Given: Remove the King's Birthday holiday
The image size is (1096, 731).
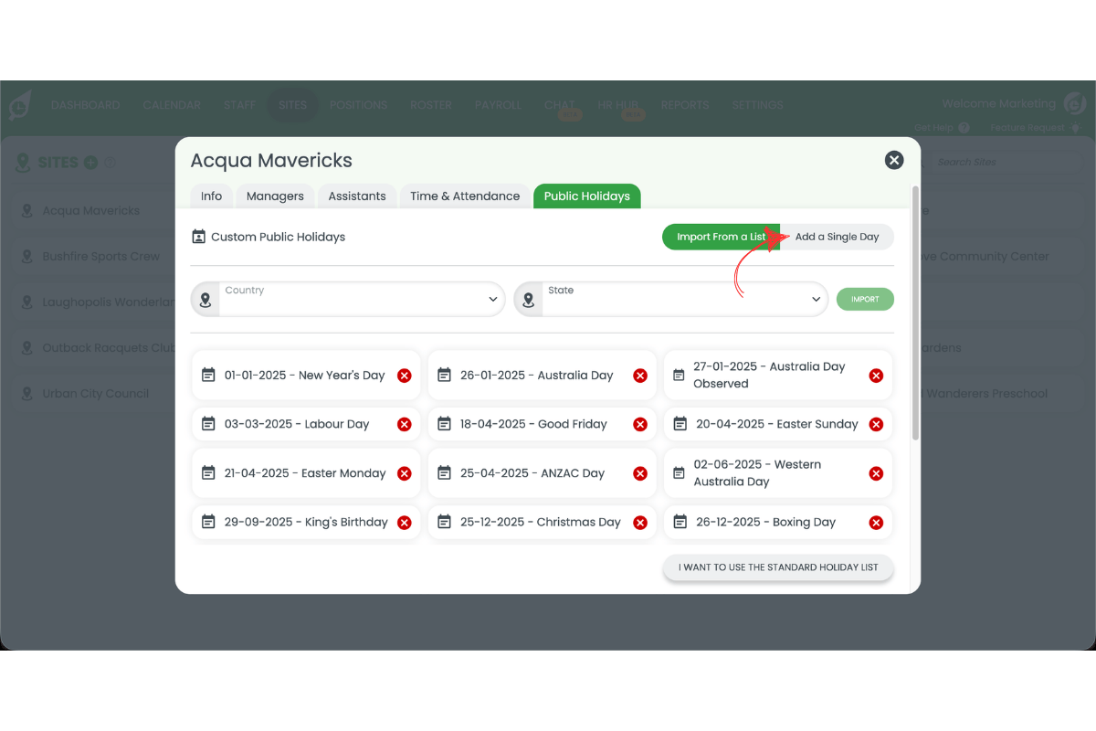Looking at the screenshot, I should coord(405,523).
